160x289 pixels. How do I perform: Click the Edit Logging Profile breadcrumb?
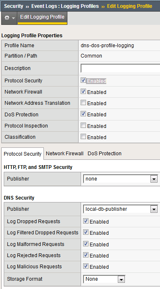click(130, 6)
